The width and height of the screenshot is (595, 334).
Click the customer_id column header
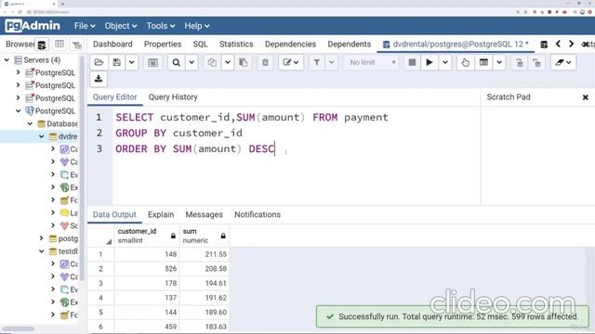point(147,236)
